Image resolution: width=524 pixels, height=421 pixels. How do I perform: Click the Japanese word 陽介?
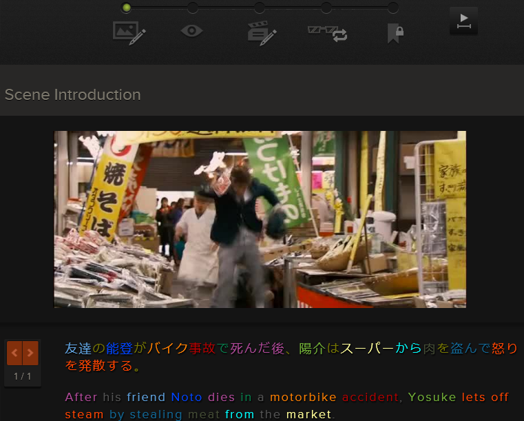(313, 349)
